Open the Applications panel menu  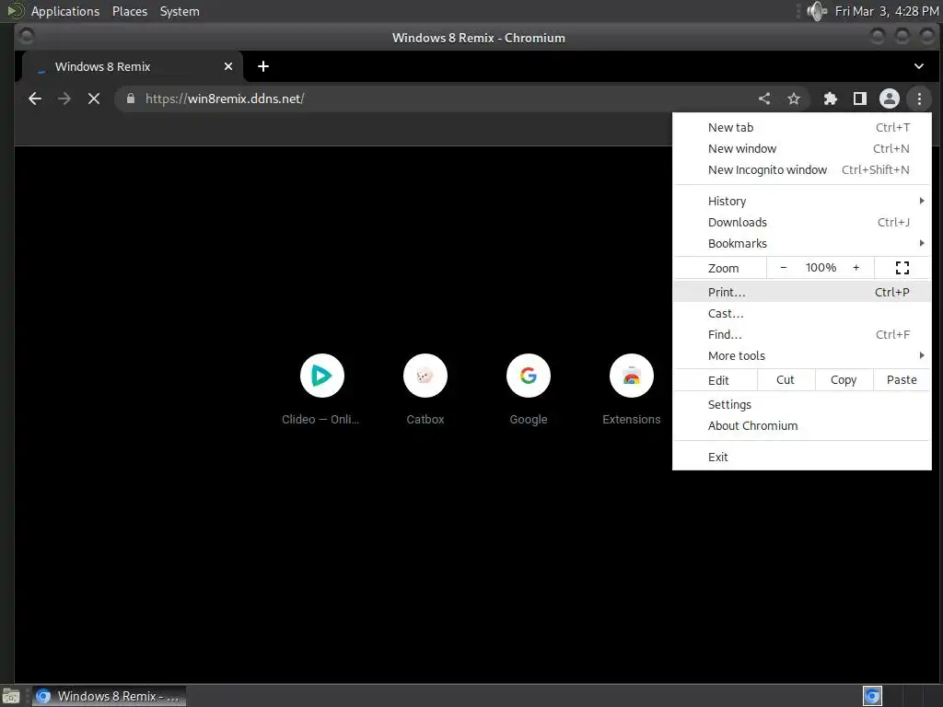click(65, 11)
